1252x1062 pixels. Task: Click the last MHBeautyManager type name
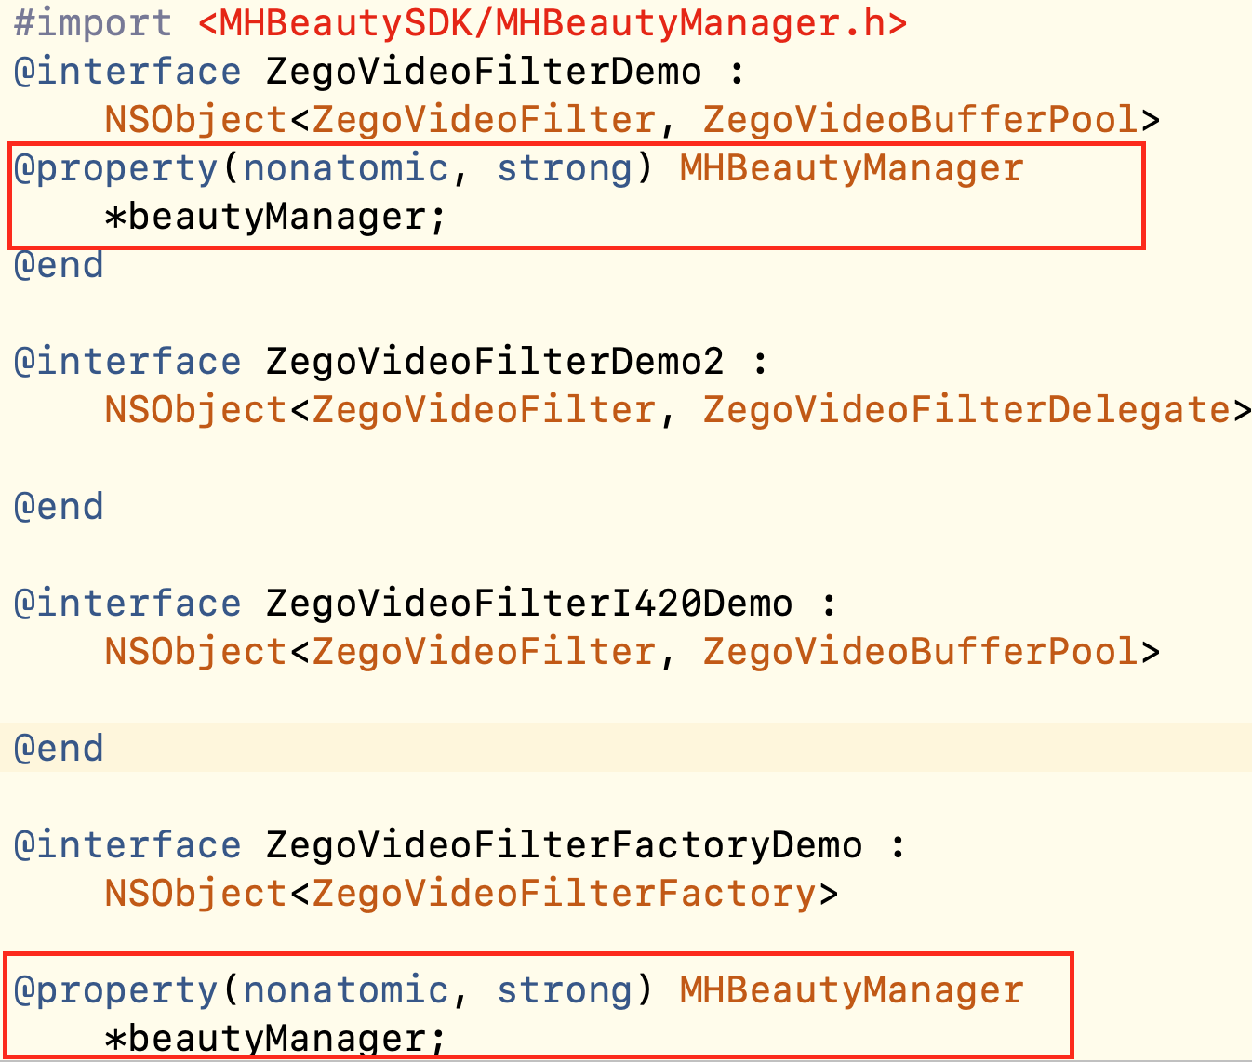851,990
